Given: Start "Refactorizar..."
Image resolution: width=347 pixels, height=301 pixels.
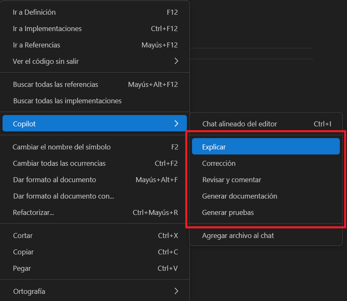Looking at the screenshot, I should (x=33, y=212).
